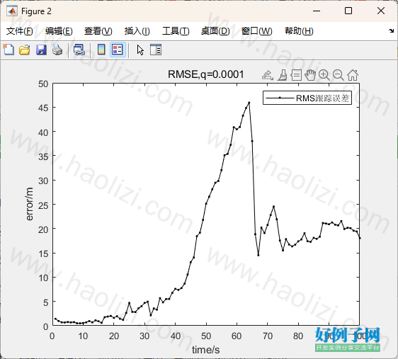
Task: Open the 工具(T) menu
Action: (x=176, y=31)
